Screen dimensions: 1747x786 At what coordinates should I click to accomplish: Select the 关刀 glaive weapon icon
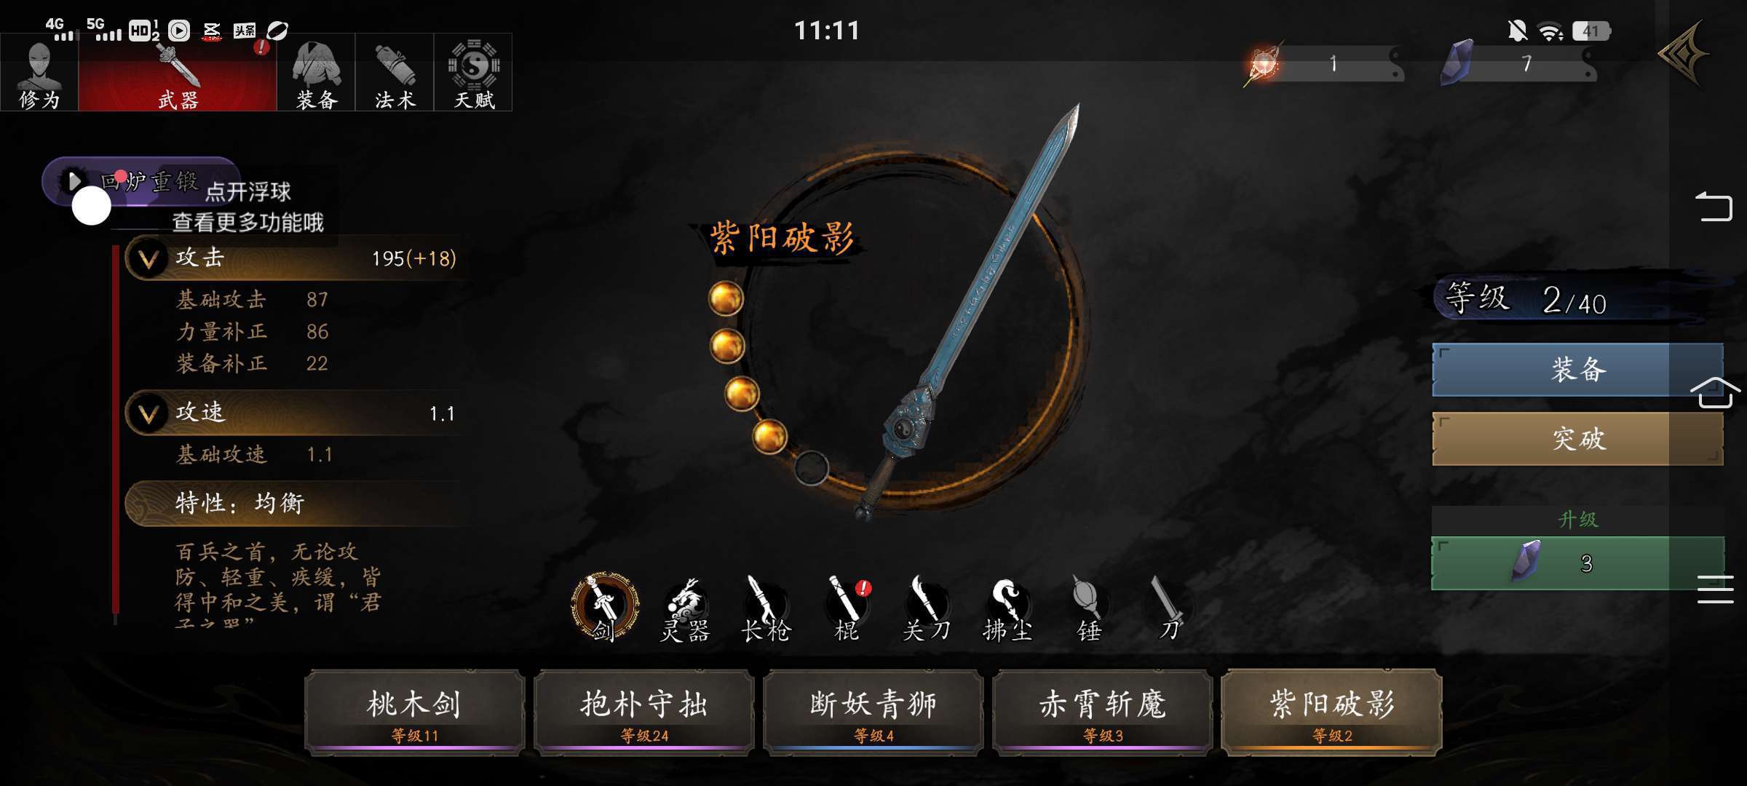coord(927,610)
